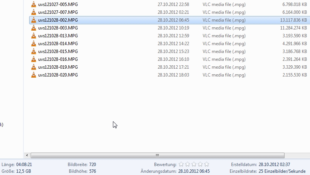Image resolution: width=310 pixels, height=175 pixels.
Task: Click the date 28.10.2012 18:03 row entry
Action: 174,75
